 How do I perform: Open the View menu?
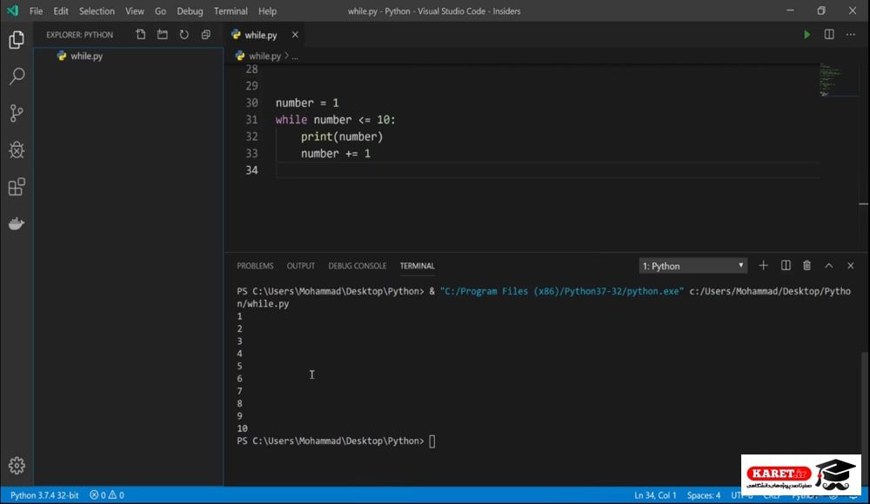click(134, 11)
